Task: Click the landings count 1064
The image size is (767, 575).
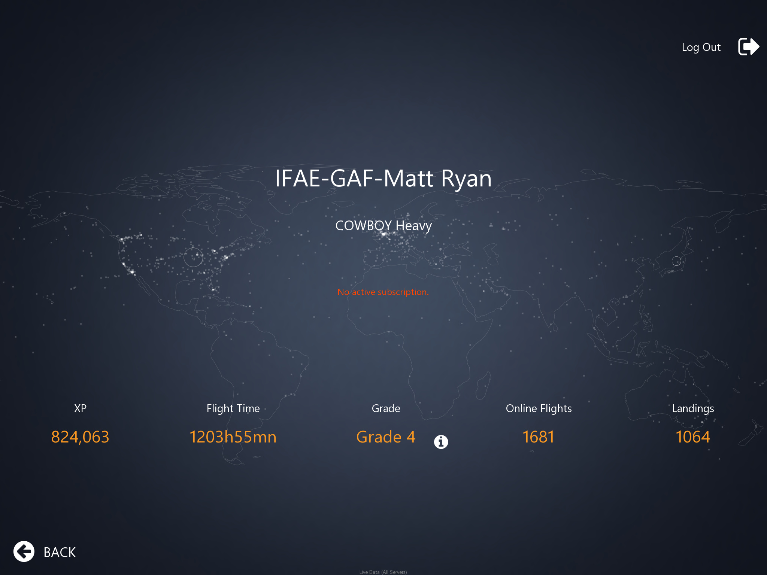Action: [692, 437]
